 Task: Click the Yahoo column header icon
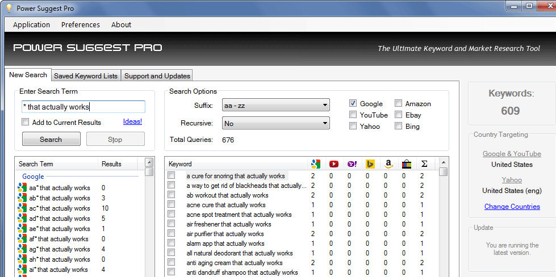pyautogui.click(x=352, y=164)
